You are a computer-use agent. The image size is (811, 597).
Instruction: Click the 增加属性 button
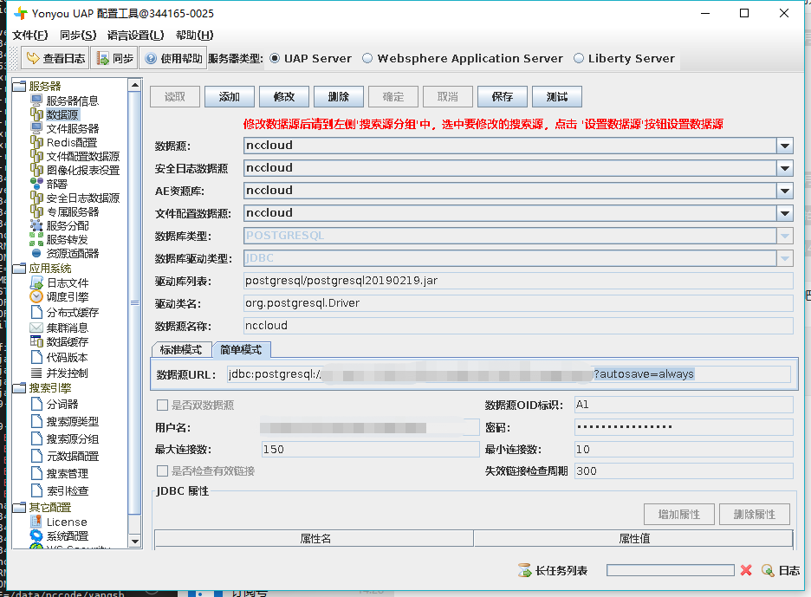tap(679, 514)
